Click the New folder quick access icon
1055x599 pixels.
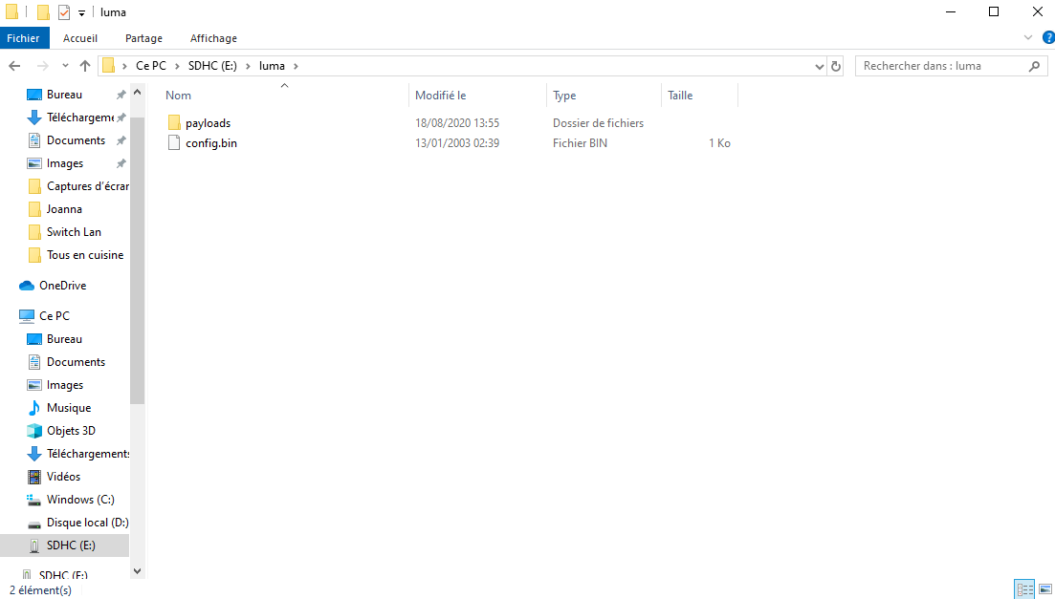point(44,12)
